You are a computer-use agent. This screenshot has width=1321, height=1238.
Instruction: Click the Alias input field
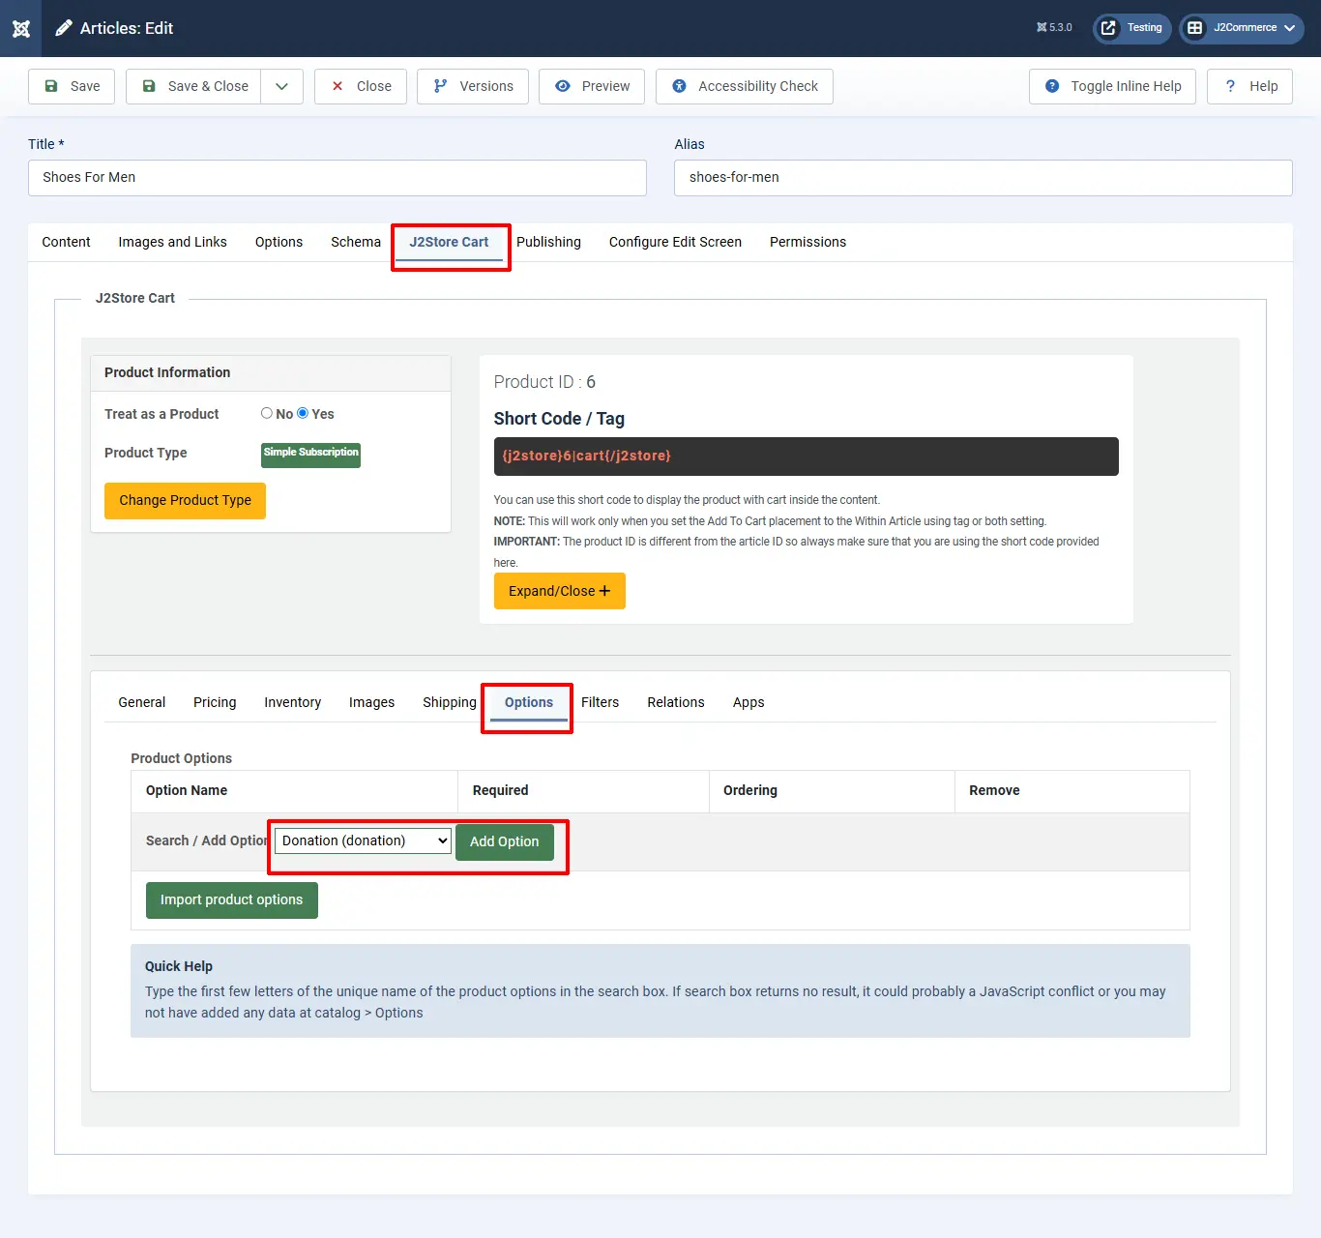pyautogui.click(x=983, y=178)
